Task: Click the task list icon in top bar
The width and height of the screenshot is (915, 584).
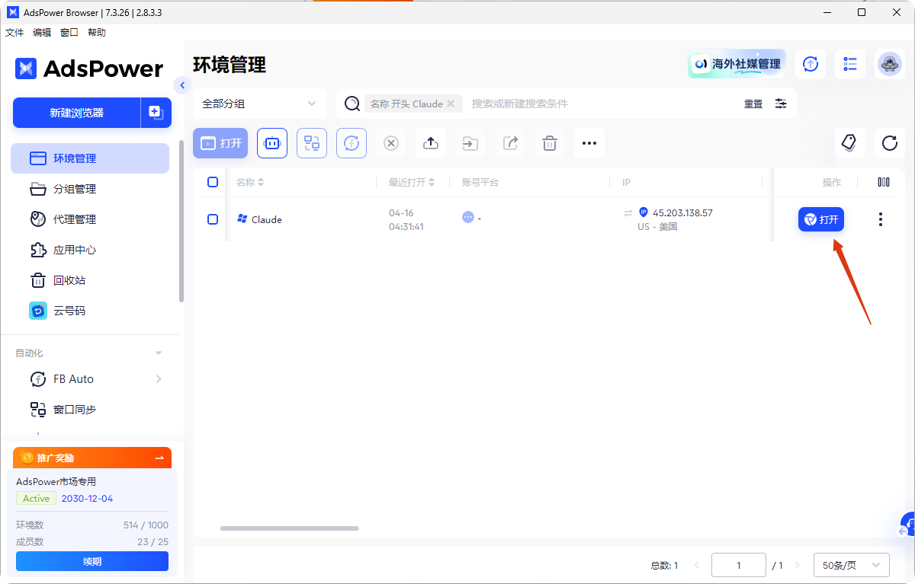Action: (x=849, y=64)
